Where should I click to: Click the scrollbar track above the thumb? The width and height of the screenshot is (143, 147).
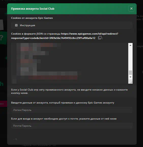pos(130,59)
